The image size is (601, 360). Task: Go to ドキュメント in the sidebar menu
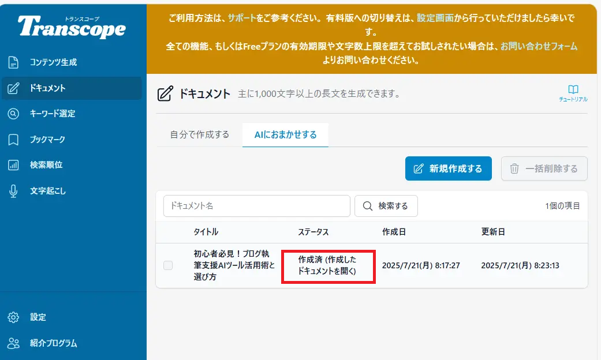[72, 88]
